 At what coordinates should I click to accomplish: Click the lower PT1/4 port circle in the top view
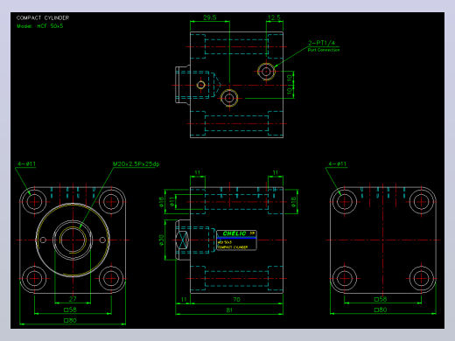(x=229, y=98)
